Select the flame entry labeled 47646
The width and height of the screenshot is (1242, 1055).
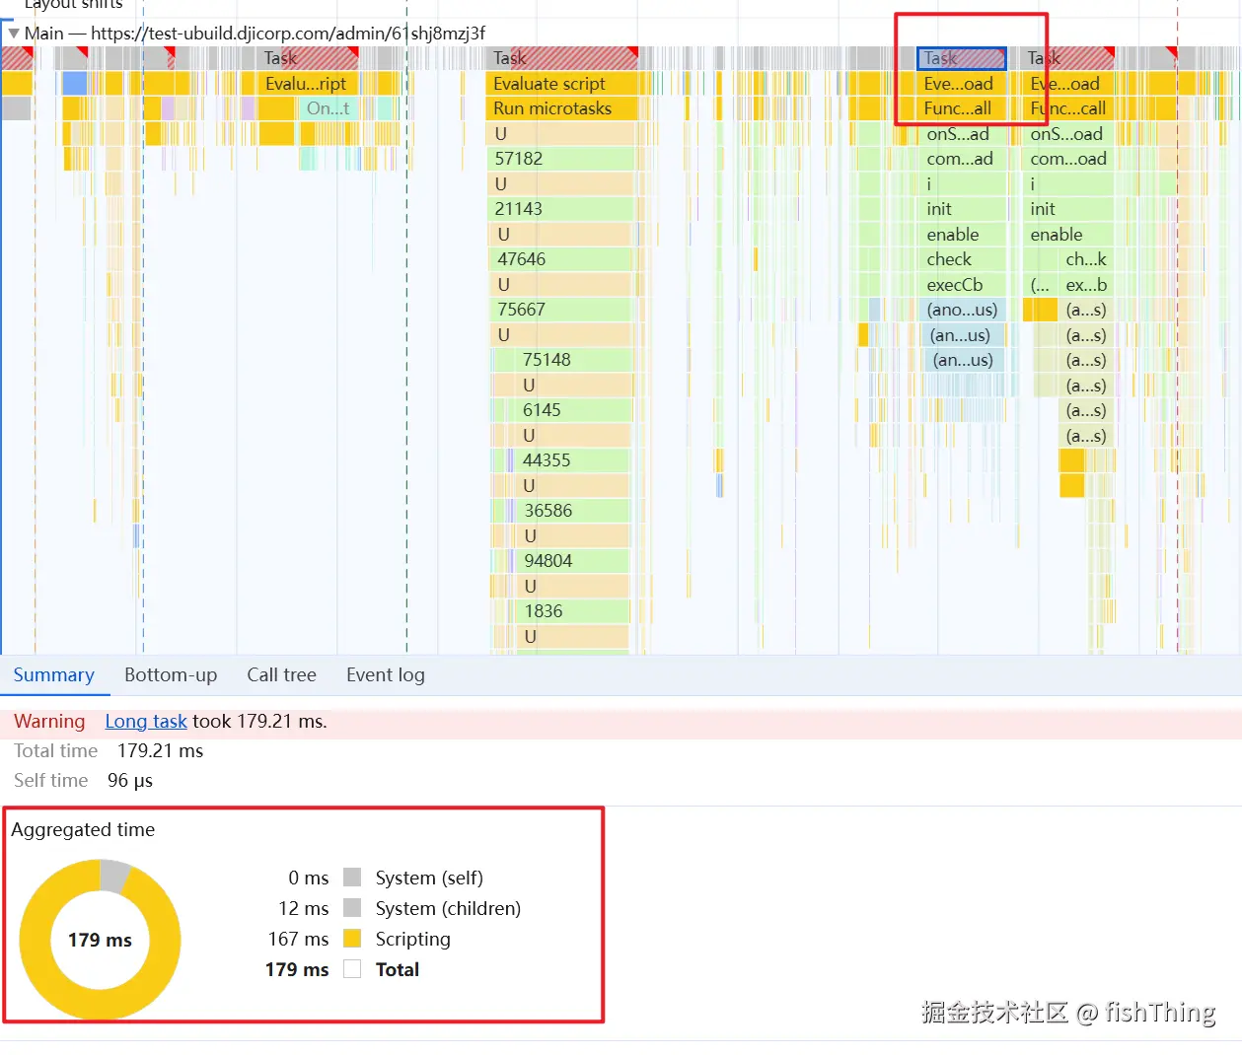tap(560, 259)
